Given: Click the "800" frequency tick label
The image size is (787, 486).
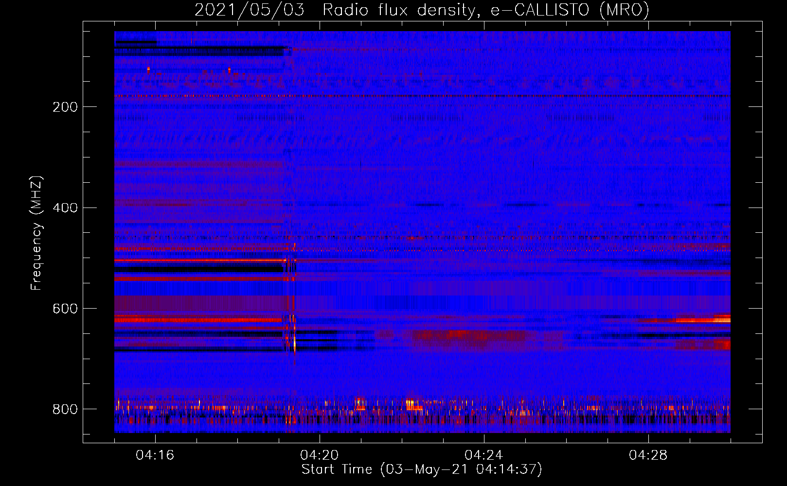Looking at the screenshot, I should pyautogui.click(x=65, y=409).
